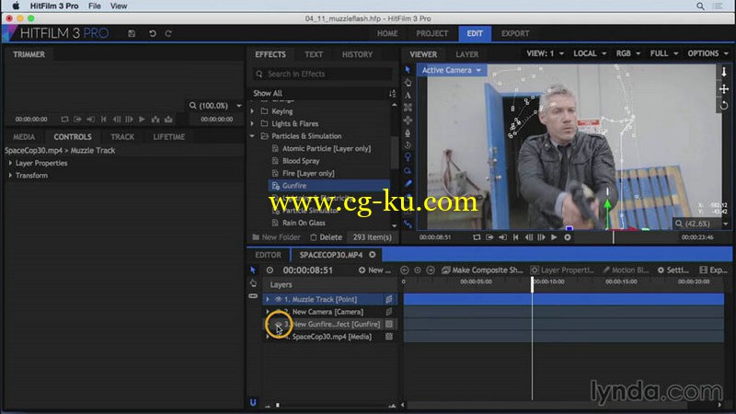The height and width of the screenshot is (414, 736).
Task: Click the blue pen tool in viewer
Action: (408, 183)
